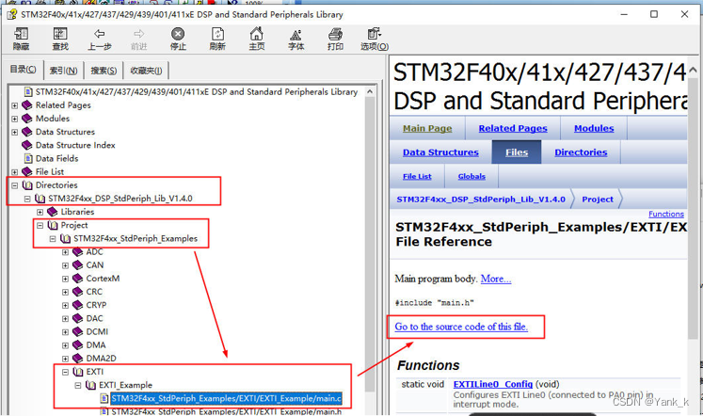Switch to the 收藏夹(I) favorites tab
The width and height of the screenshot is (703, 416).
146,71
